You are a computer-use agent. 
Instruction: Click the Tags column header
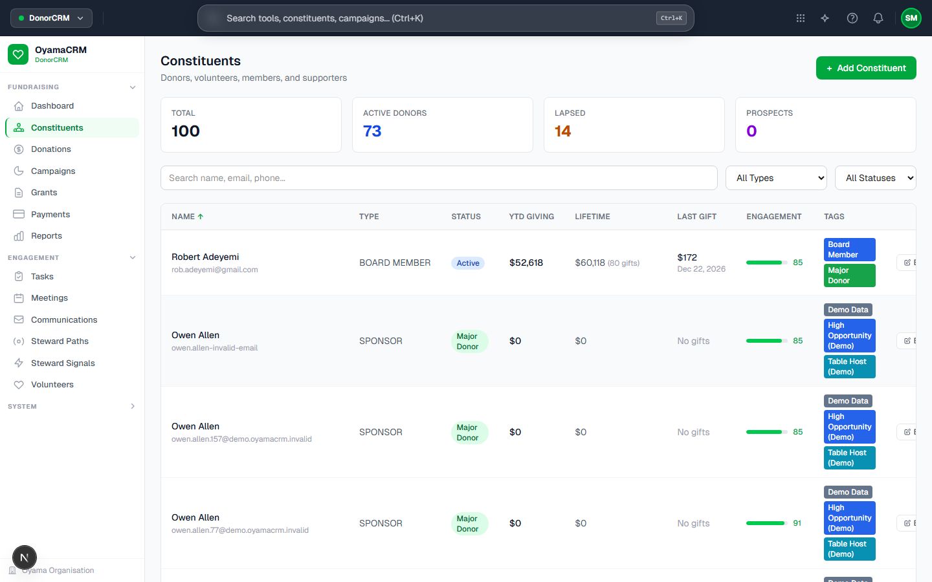[x=834, y=217]
